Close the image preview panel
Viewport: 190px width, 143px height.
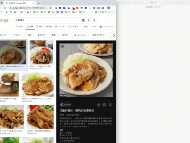(62, 46)
